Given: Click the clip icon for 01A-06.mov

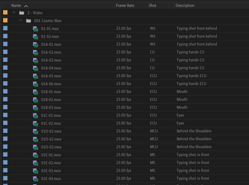Looking at the screenshot, I should 35,84.
